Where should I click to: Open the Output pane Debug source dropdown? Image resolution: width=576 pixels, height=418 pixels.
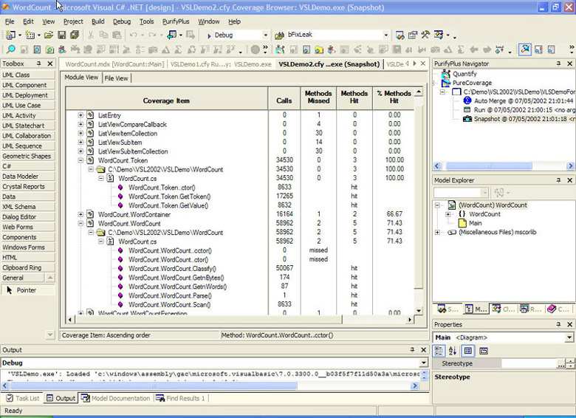(x=424, y=363)
